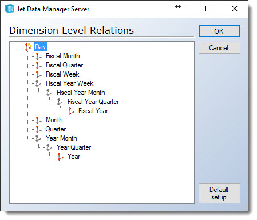
Task: Click the gray Fiscal Year Week icon
Action: tap(38, 83)
